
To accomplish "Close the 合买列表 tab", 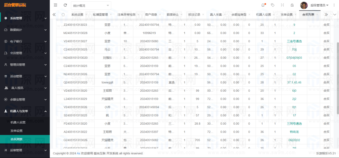I will click(x=317, y=15).
